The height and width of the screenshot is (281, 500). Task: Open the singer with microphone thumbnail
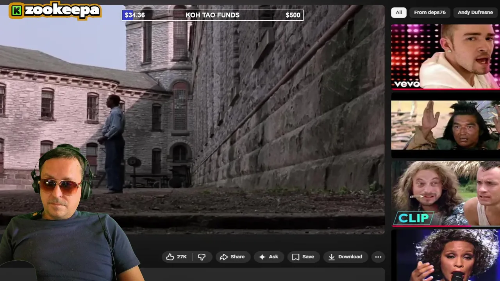pyautogui.click(x=446, y=255)
